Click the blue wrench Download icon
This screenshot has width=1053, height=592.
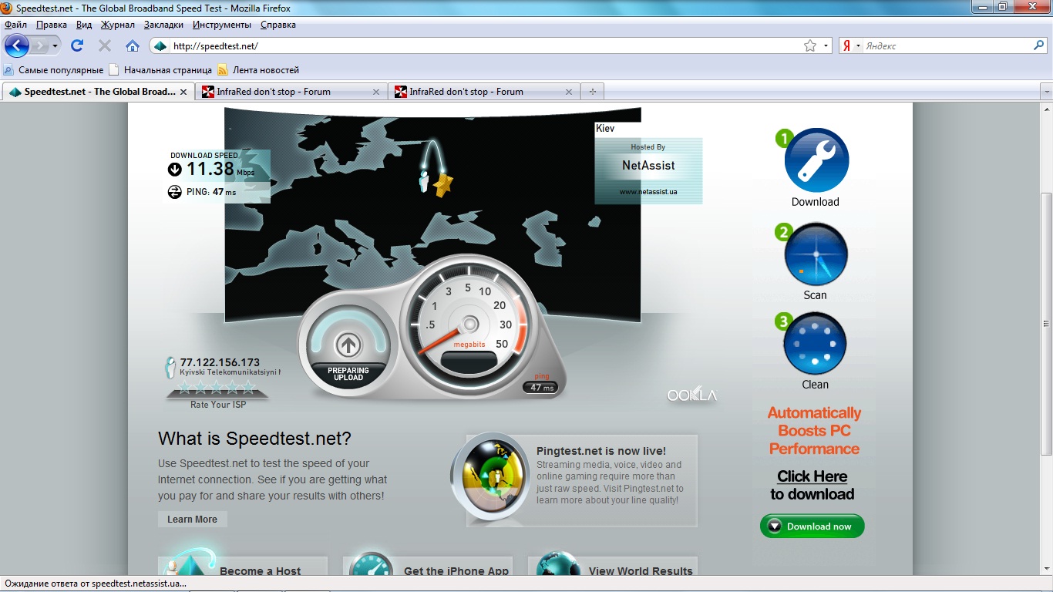point(816,160)
